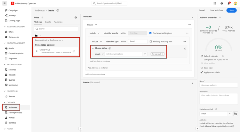Click the Refresh estimate icon
The image size is (240, 132).
click(202, 56)
